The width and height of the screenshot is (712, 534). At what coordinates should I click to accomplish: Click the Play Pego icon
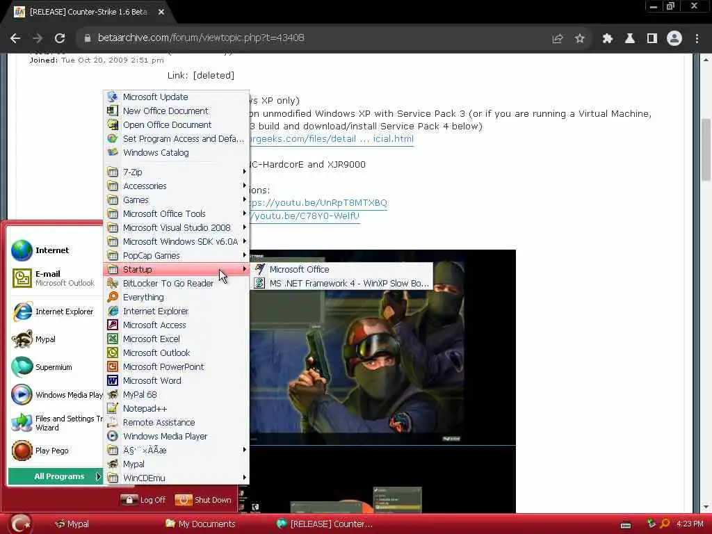[x=22, y=451]
